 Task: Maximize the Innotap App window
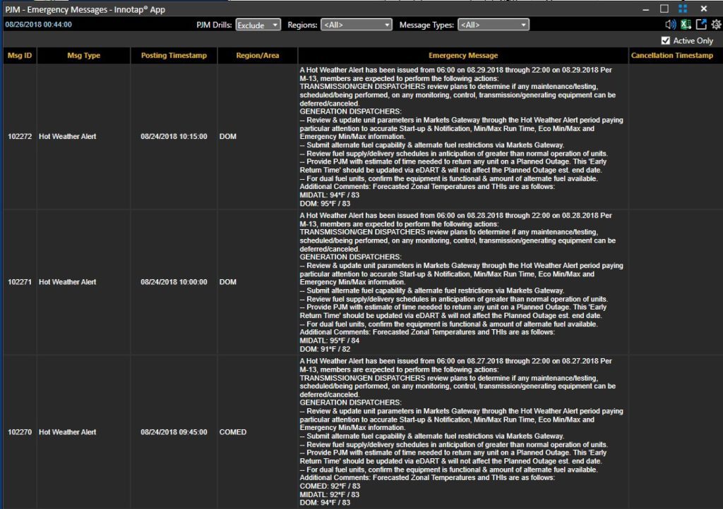tap(664, 8)
